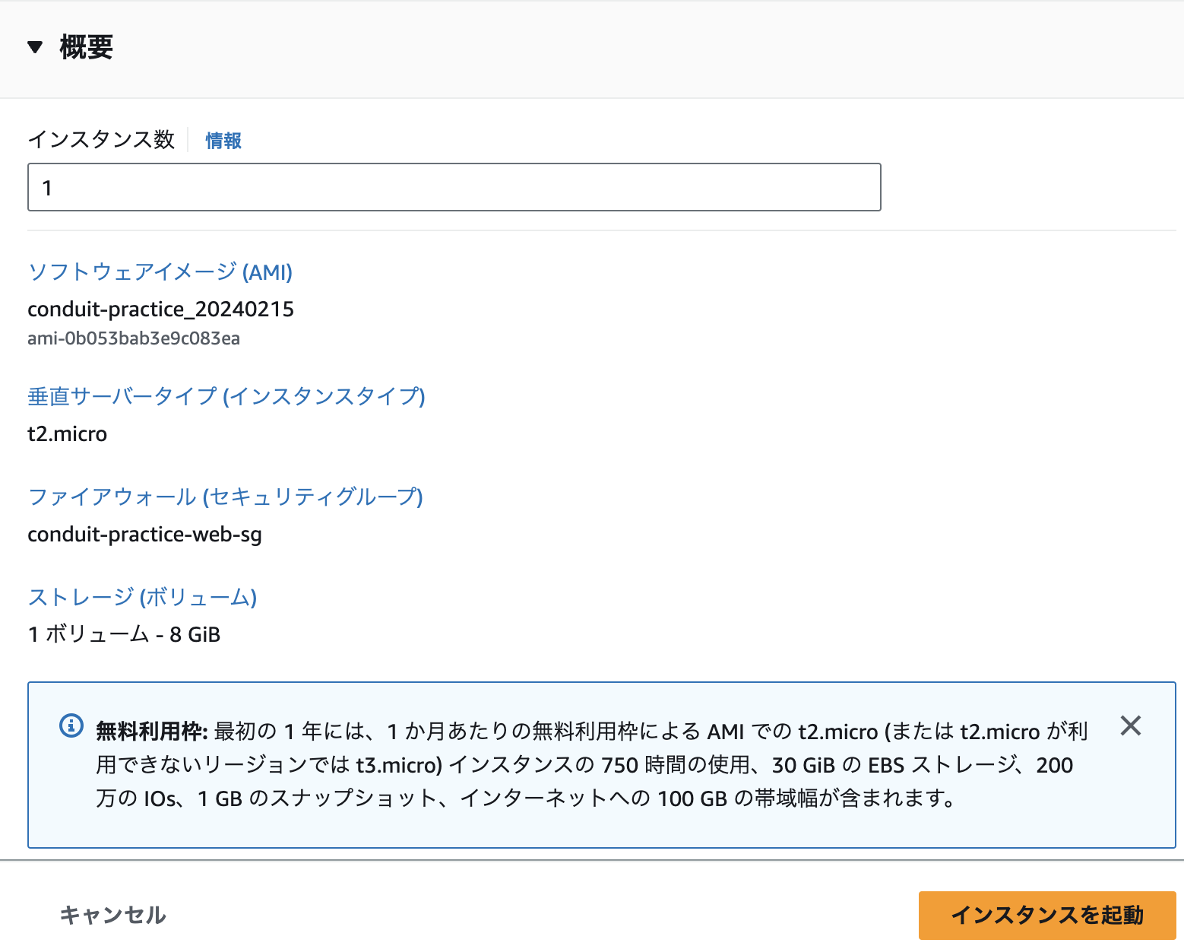1184x946 pixels.
Task: Click the disclosure triangle beside 概要
Action: pos(33,47)
